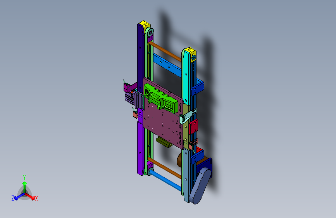Select the bright green molded part on plate
Screen dimensions: 336x218
coord(161,98)
